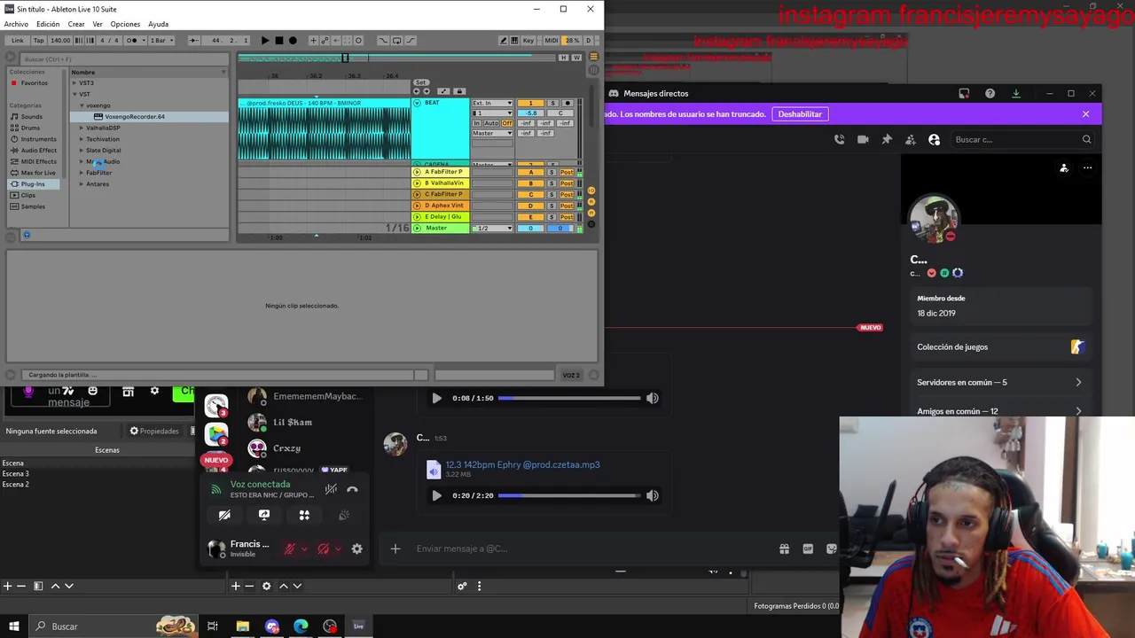Open the Ableton Live taskbar icon

pyautogui.click(x=358, y=626)
